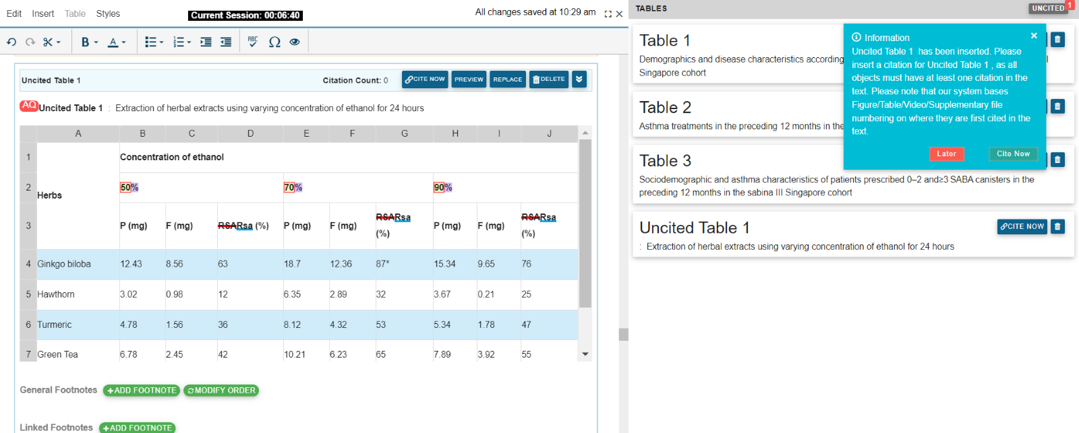Screen dimensions: 1079x433
Task: Click the table vertical scrollbar thumb
Action: pos(585,223)
